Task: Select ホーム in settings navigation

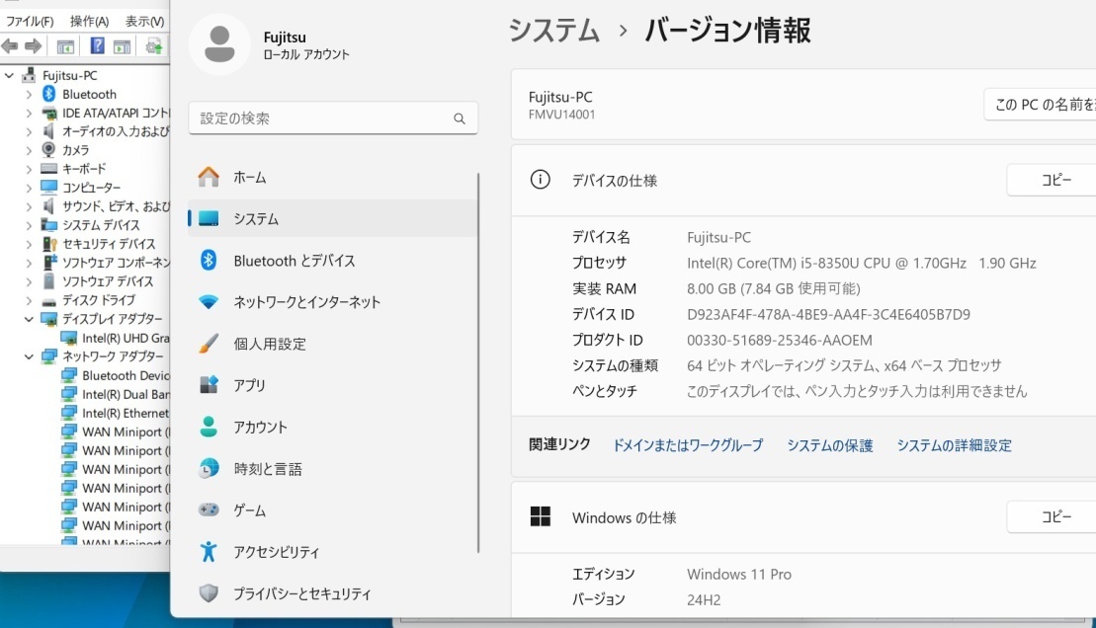Action: tap(333, 177)
